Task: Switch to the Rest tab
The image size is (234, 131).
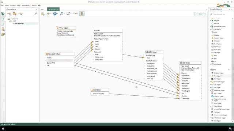Action: (x=42, y=9)
